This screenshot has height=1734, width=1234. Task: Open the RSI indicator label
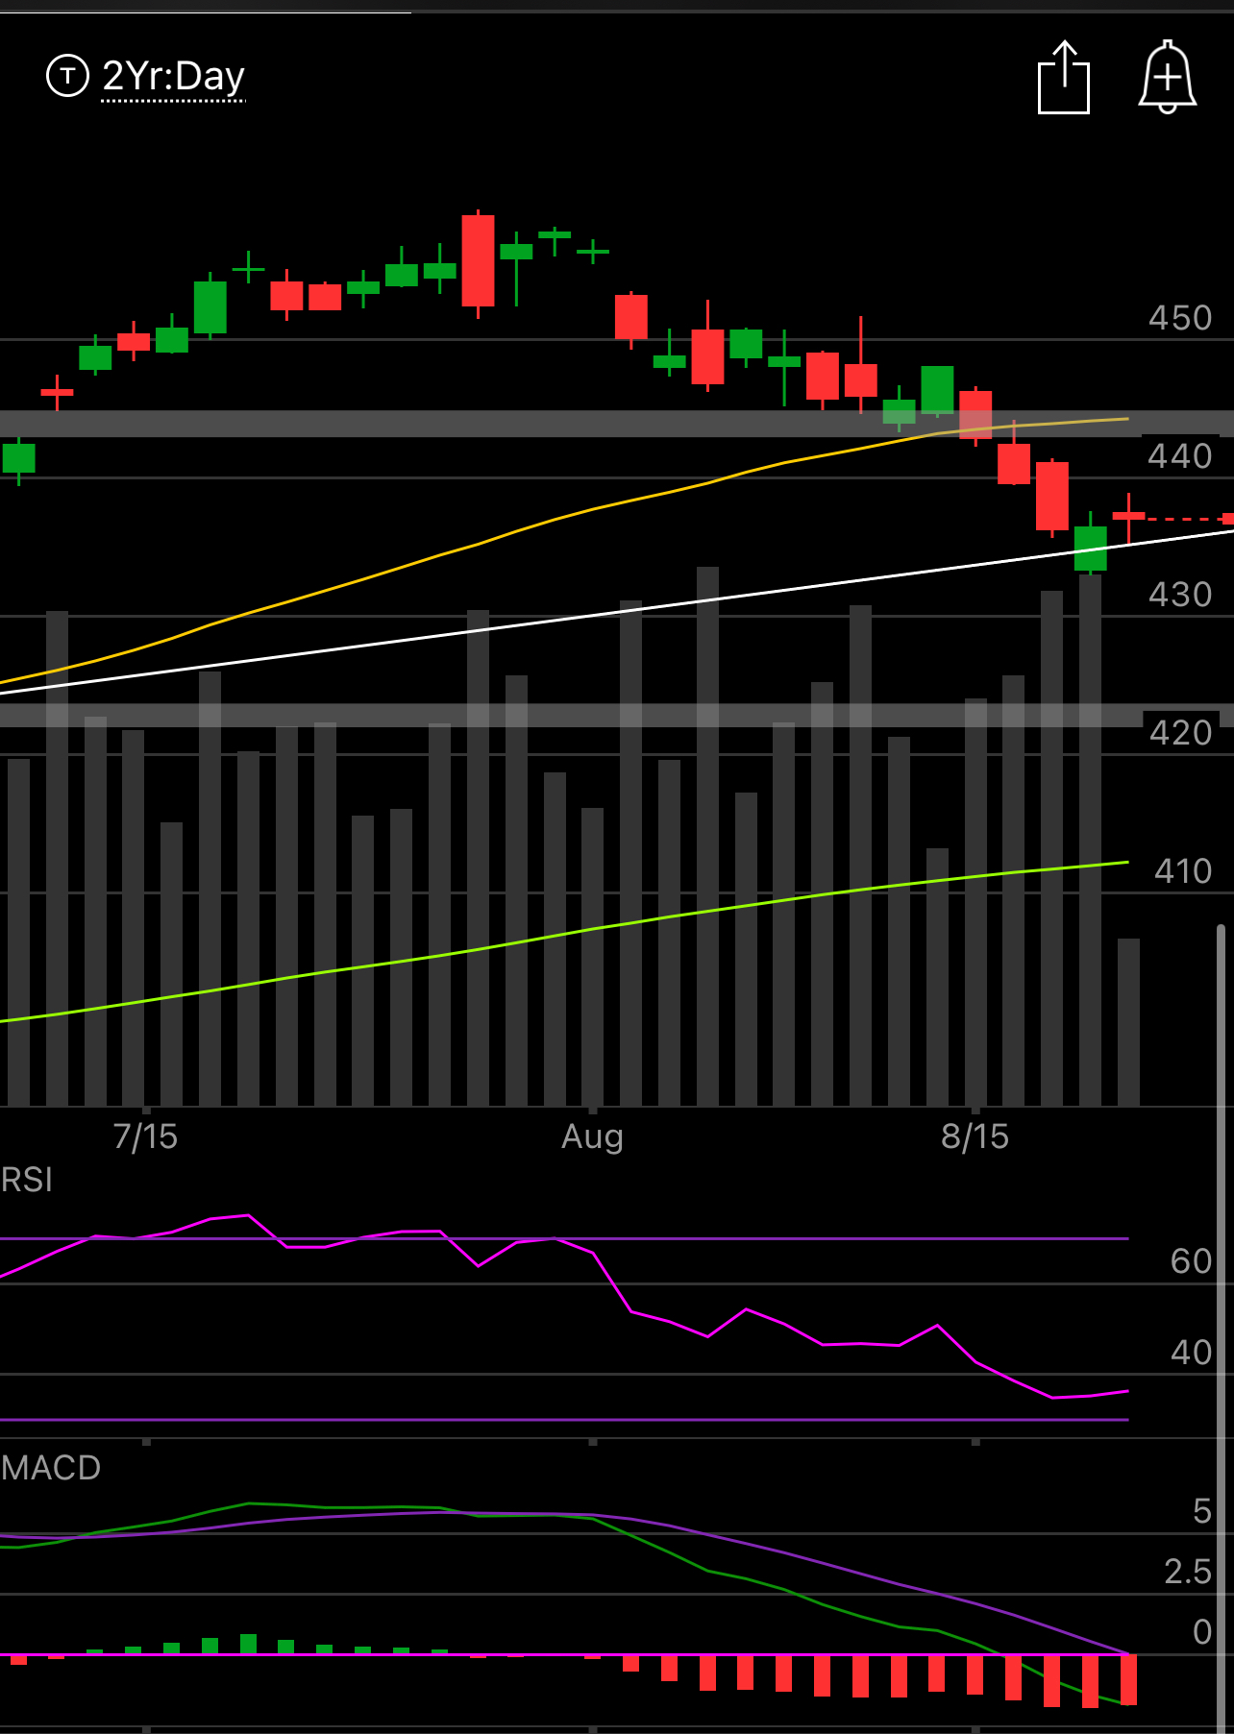(x=27, y=1180)
